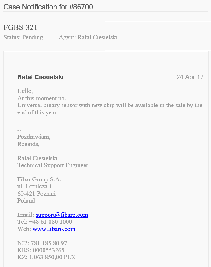Click the ul. Lotnicza 1 street address

pyautogui.click(x=35, y=186)
